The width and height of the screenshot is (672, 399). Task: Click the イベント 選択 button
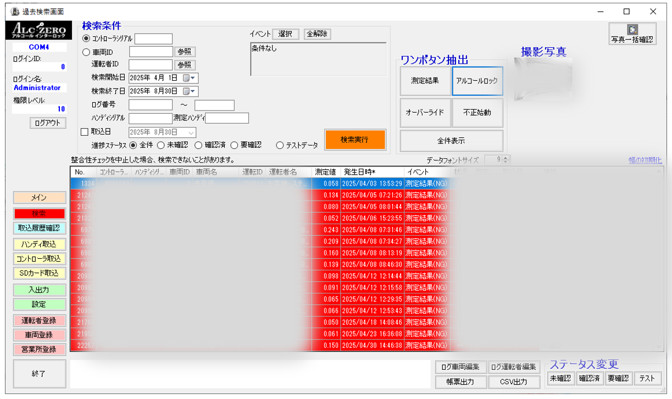pyautogui.click(x=285, y=34)
